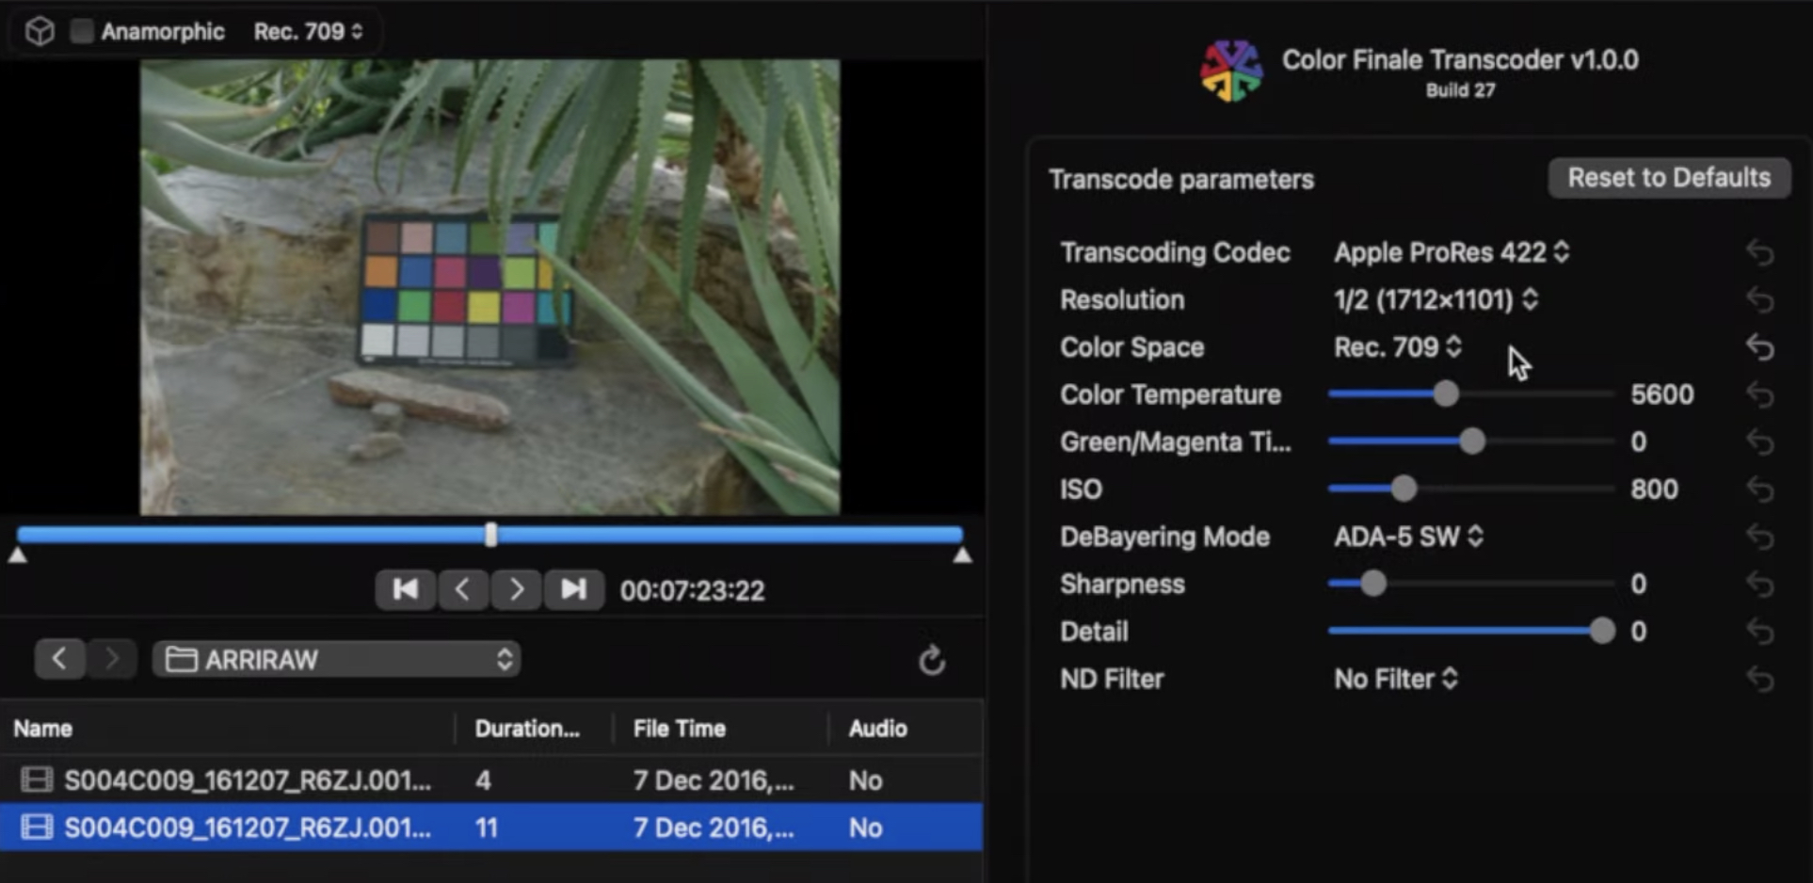Click the film strip icon beside the first clip

coord(36,779)
